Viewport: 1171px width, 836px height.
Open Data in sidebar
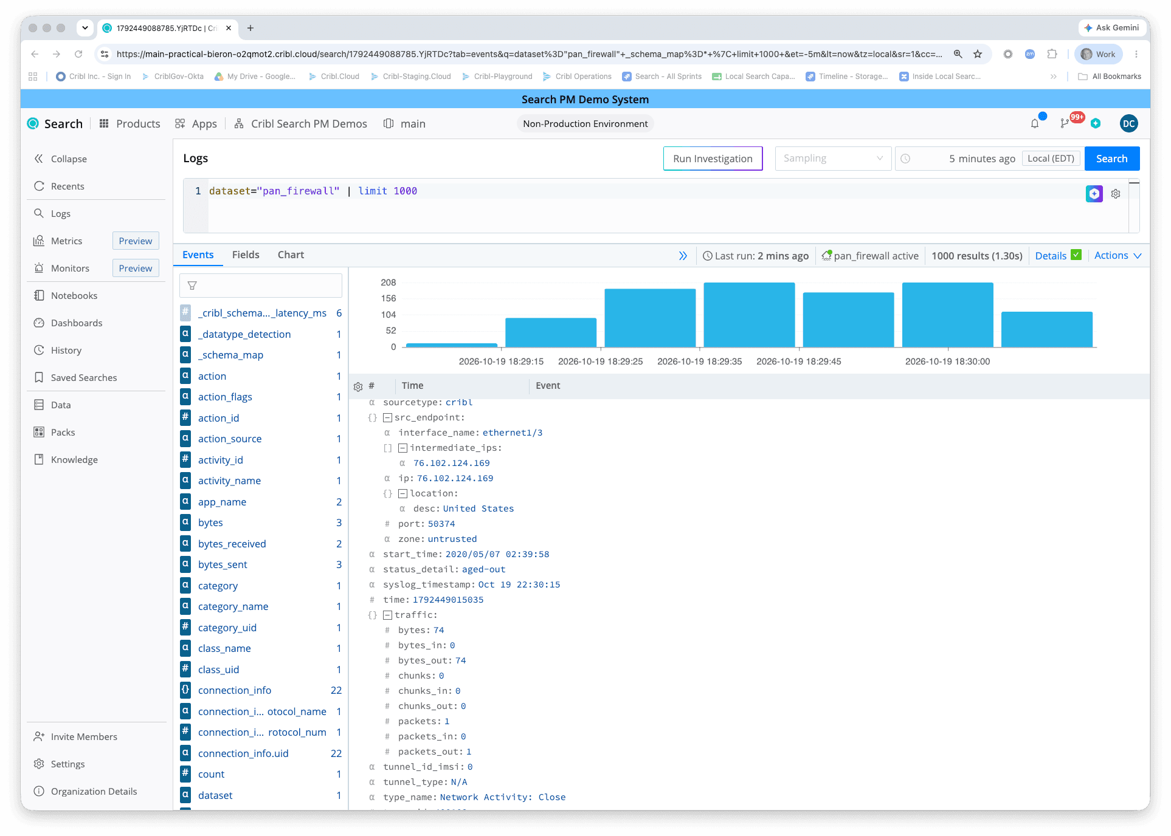tap(52, 405)
